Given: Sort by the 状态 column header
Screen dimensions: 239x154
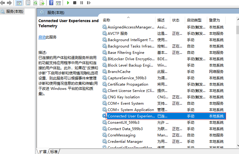Looking at the screenshot, I should pos(176,20).
